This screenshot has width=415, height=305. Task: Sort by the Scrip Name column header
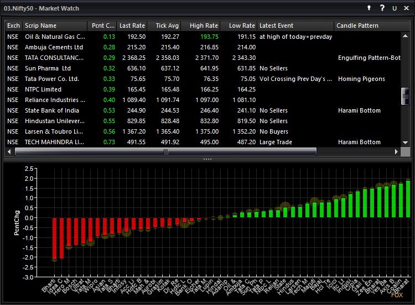coord(55,26)
